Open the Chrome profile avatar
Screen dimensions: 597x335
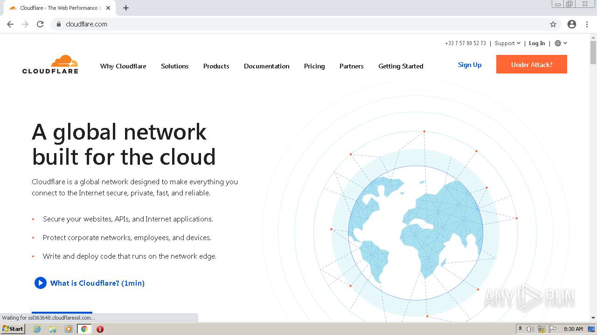[x=572, y=24]
